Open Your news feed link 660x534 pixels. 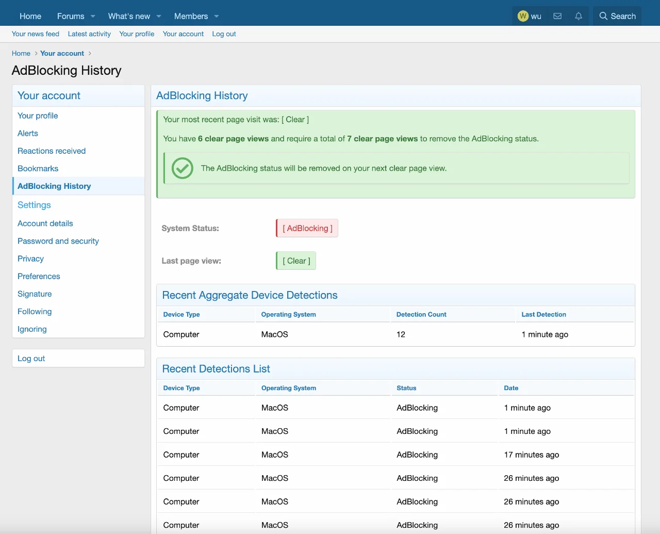(x=36, y=34)
